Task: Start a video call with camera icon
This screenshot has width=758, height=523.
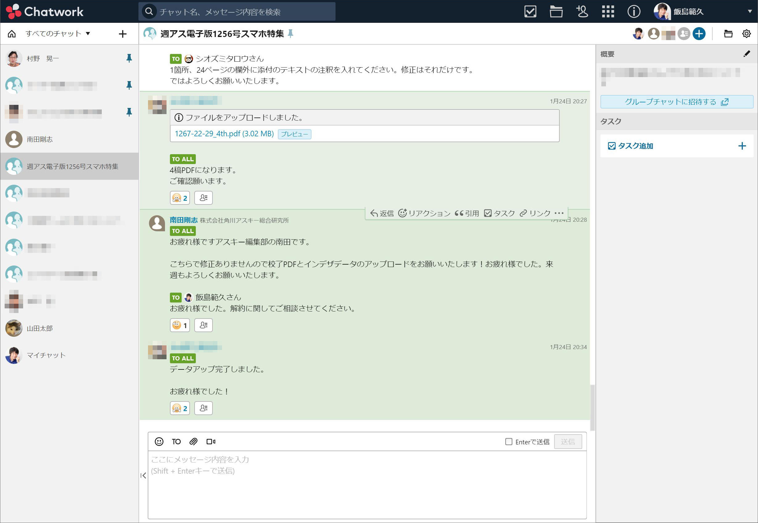Action: [211, 441]
